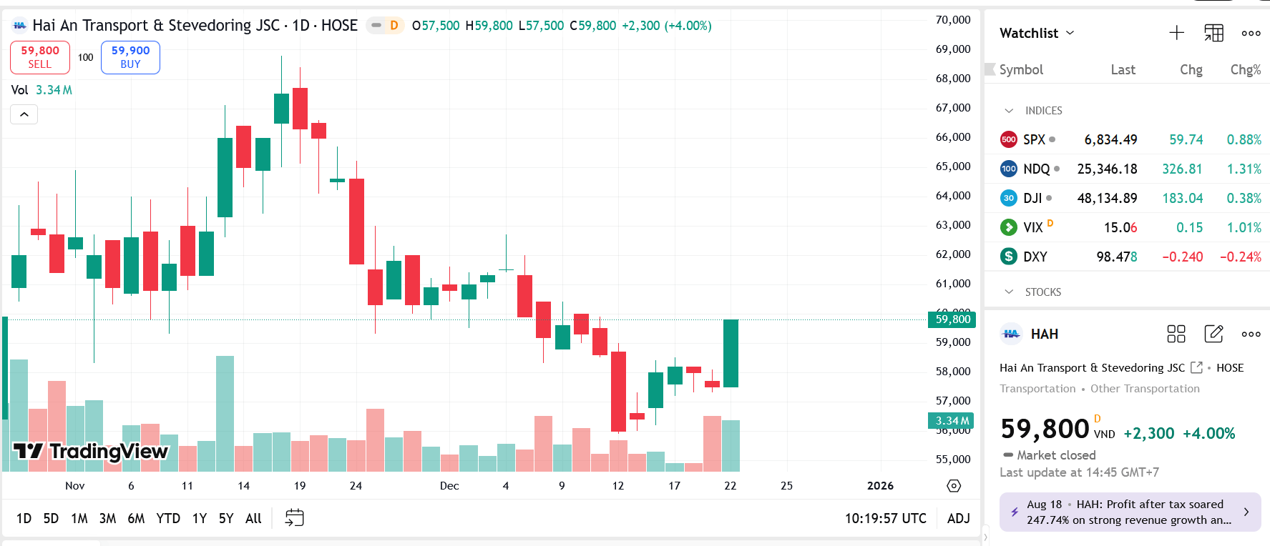The height and width of the screenshot is (546, 1270).
Task: Open the Watchlist dropdown
Action: point(1037,33)
